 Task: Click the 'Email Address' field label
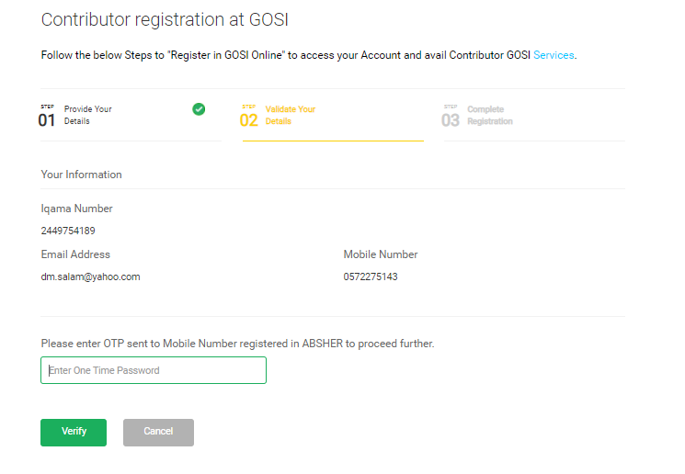pyautogui.click(x=75, y=254)
